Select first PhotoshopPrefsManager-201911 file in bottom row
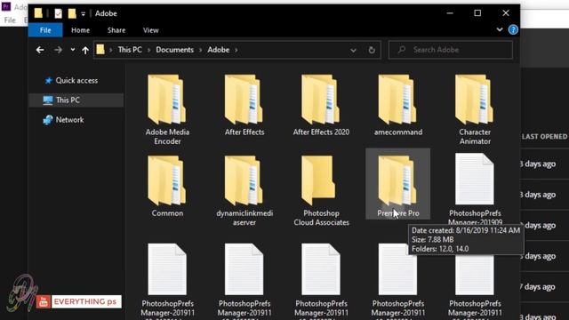Image resolution: width=569 pixels, height=320 pixels. click(x=167, y=282)
